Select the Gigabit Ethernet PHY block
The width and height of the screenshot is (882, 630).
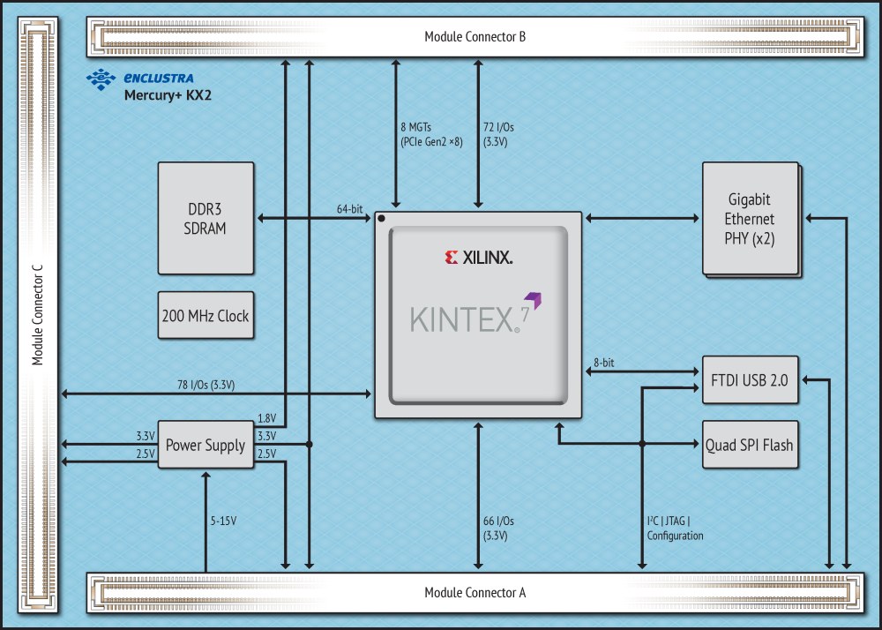pyautogui.click(x=751, y=219)
